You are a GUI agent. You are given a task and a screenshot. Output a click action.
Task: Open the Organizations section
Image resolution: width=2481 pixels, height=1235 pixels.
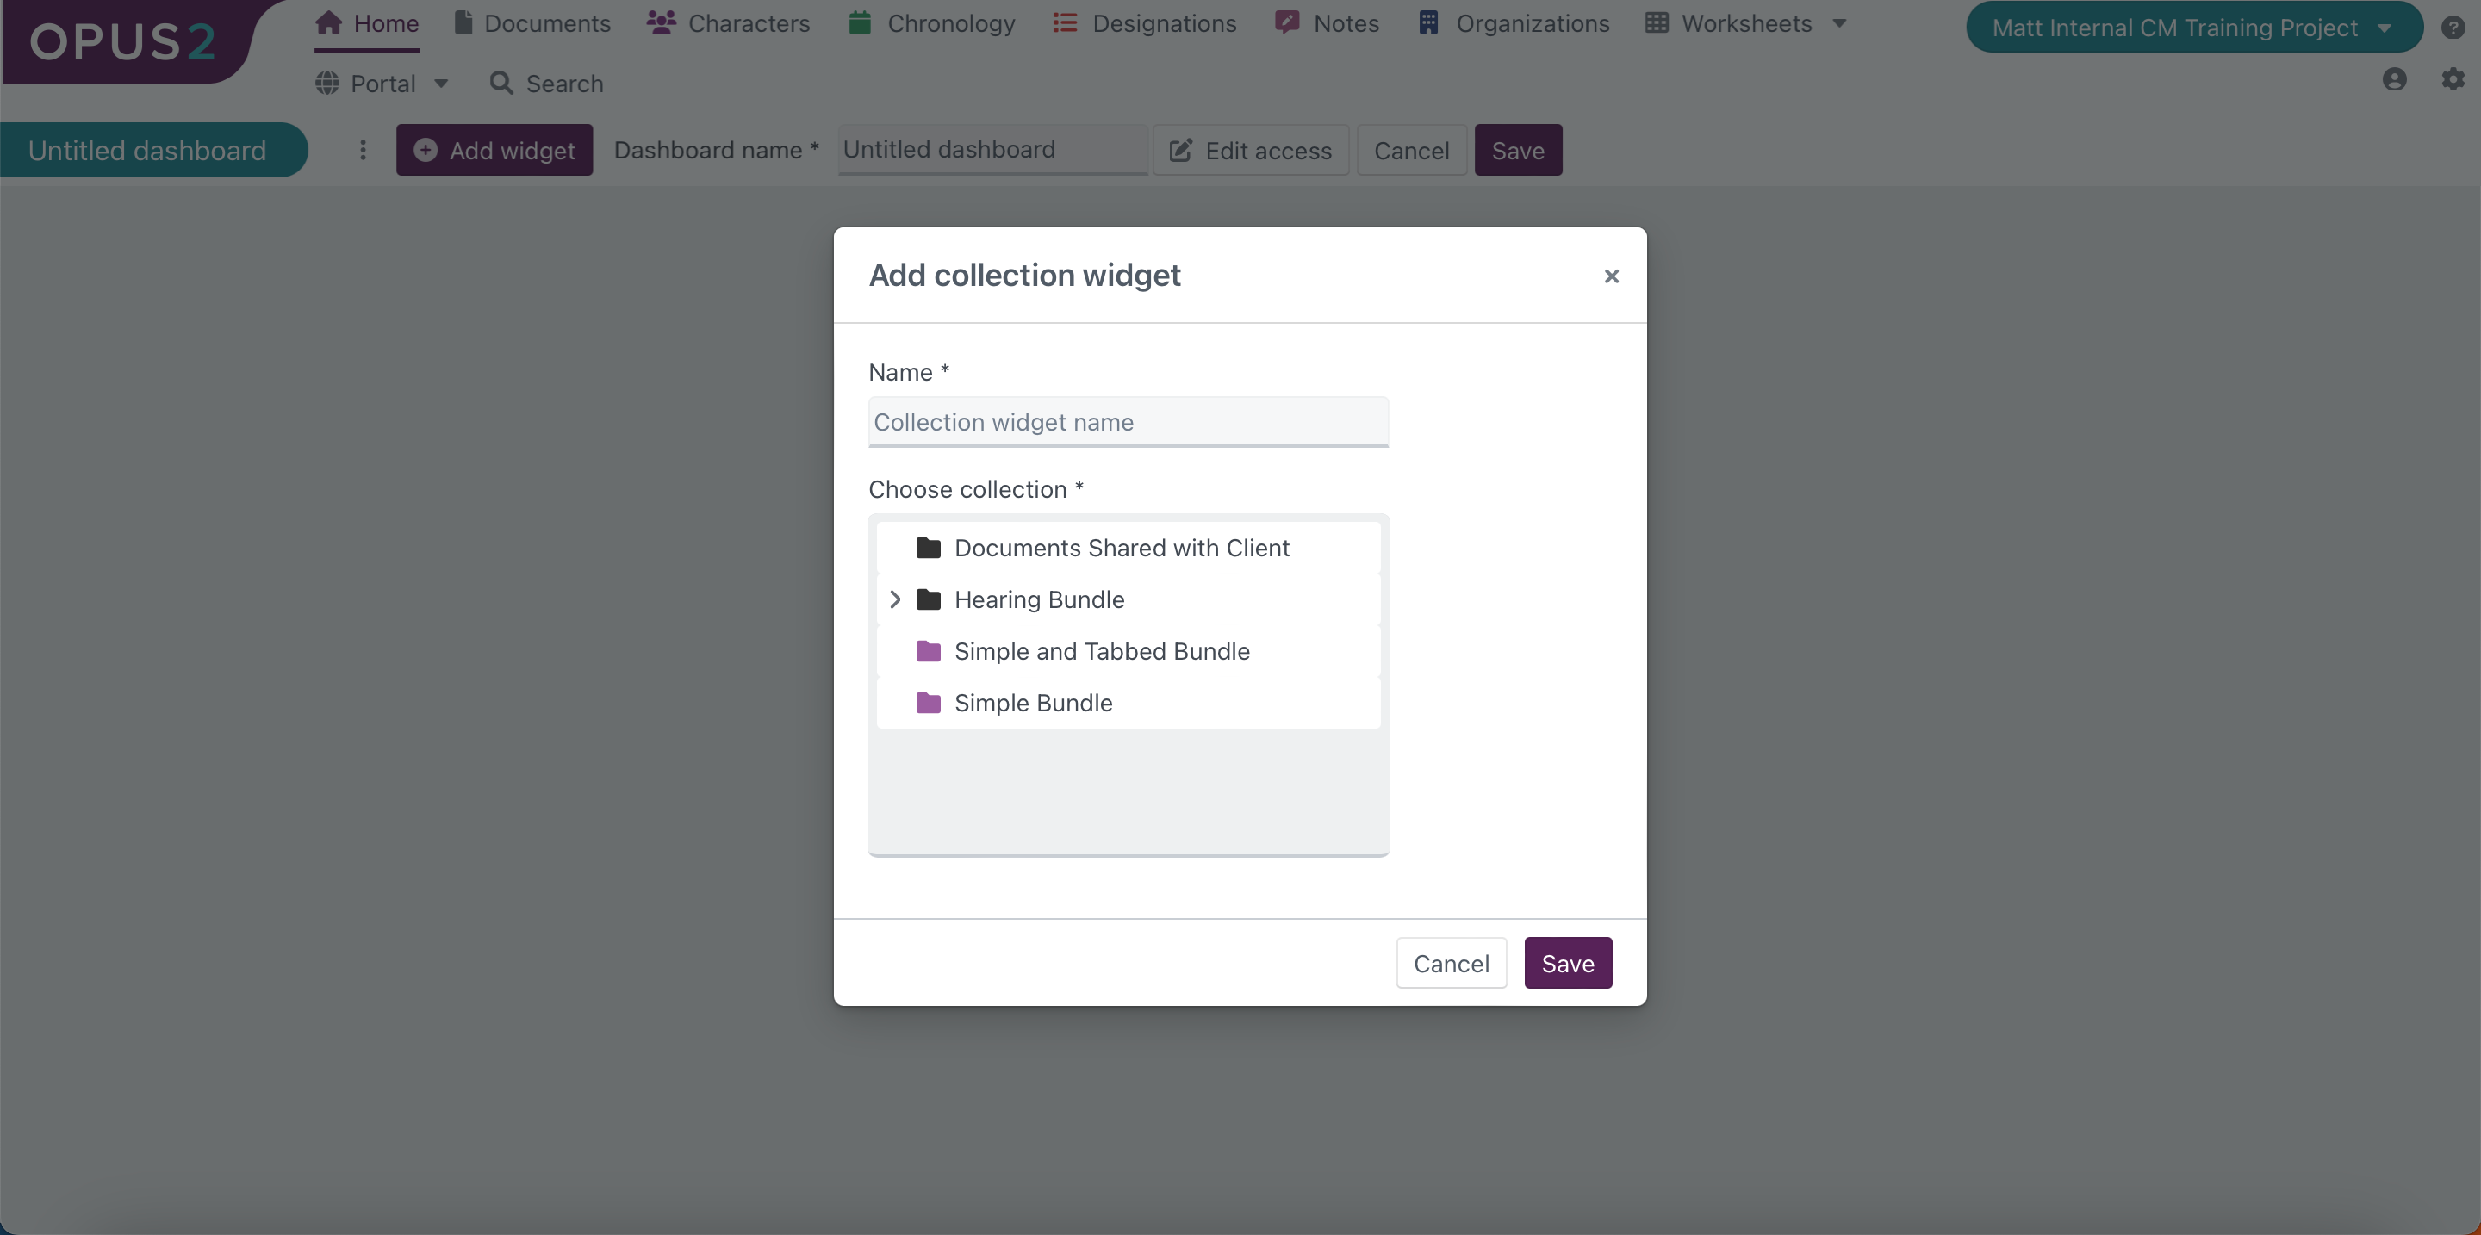pos(1512,23)
